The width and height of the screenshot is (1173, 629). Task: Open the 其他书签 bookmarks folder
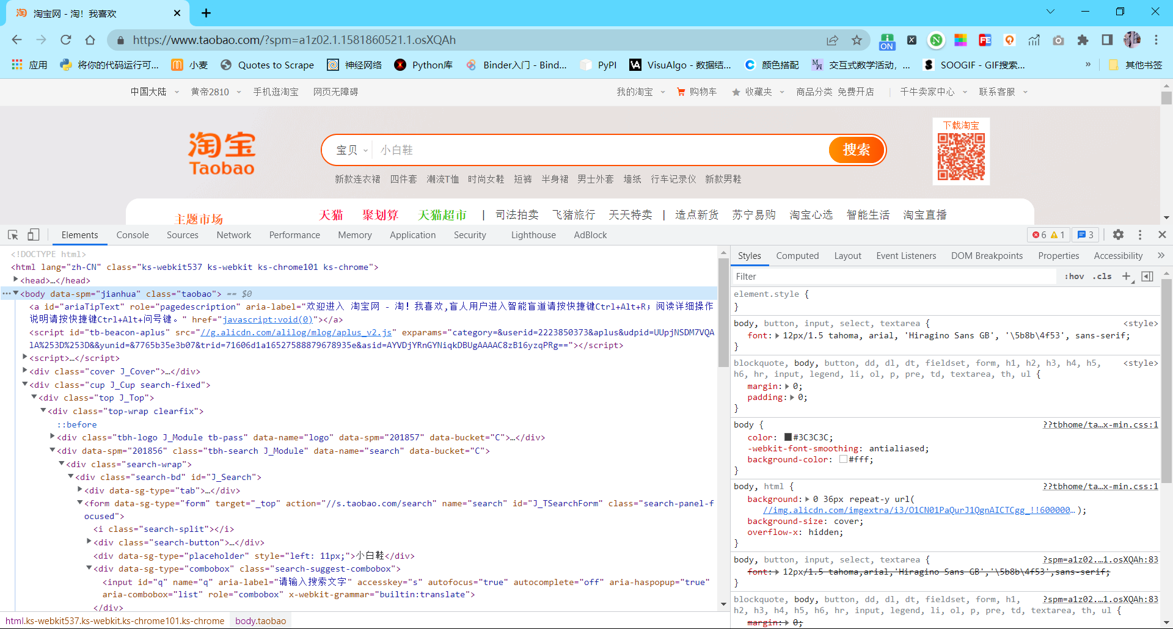pyautogui.click(x=1136, y=65)
